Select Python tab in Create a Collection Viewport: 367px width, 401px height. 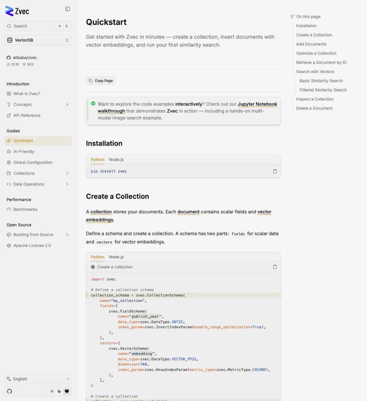98,257
